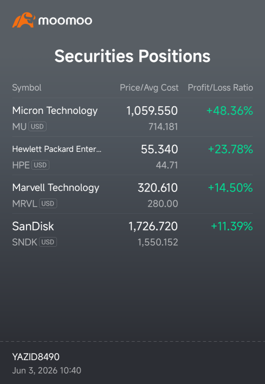Image resolution: width=265 pixels, height=384 pixels.
Task: Select the Price/Avg Cost column header
Action: pyautogui.click(x=149, y=88)
